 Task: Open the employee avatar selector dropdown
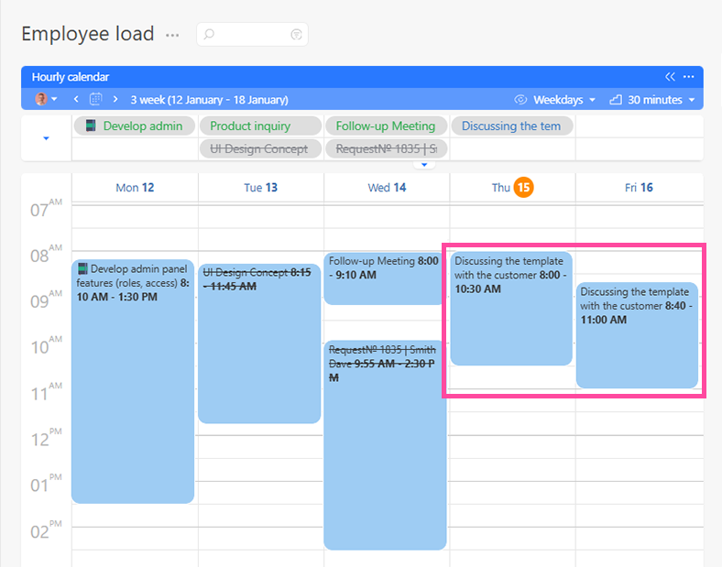(x=46, y=99)
